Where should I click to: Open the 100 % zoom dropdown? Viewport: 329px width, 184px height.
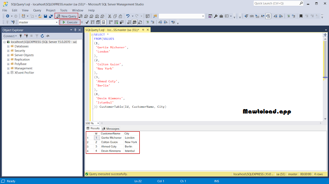tap(98, 123)
